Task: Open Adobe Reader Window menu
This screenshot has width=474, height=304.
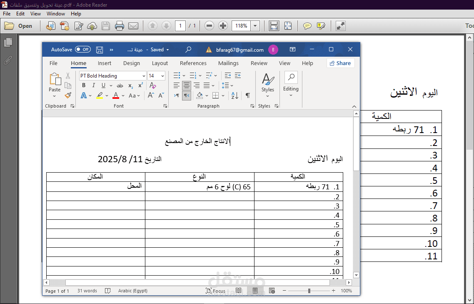Action: pyautogui.click(x=56, y=14)
